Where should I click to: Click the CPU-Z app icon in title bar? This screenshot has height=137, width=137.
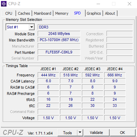point(4,4)
